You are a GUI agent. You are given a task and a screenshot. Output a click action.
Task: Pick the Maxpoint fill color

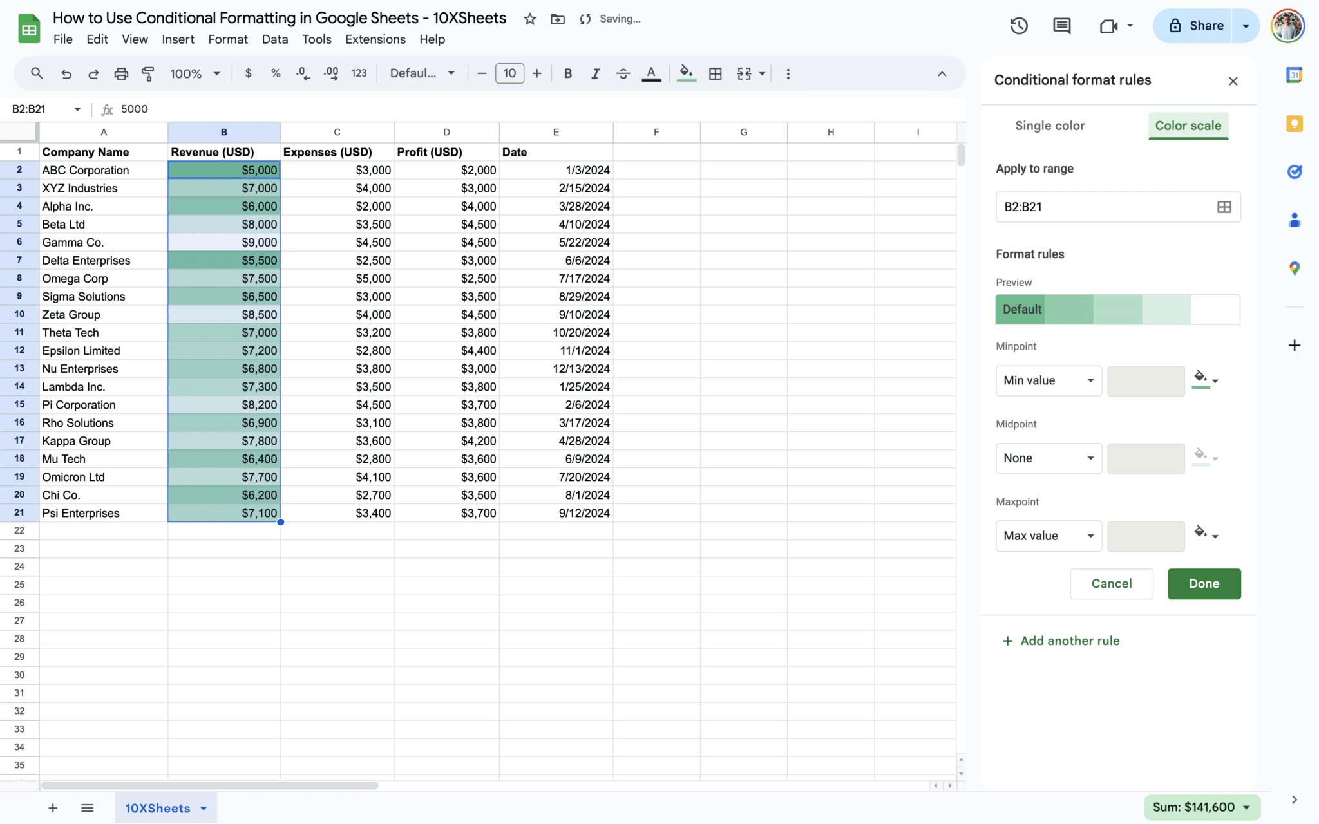[1206, 534]
